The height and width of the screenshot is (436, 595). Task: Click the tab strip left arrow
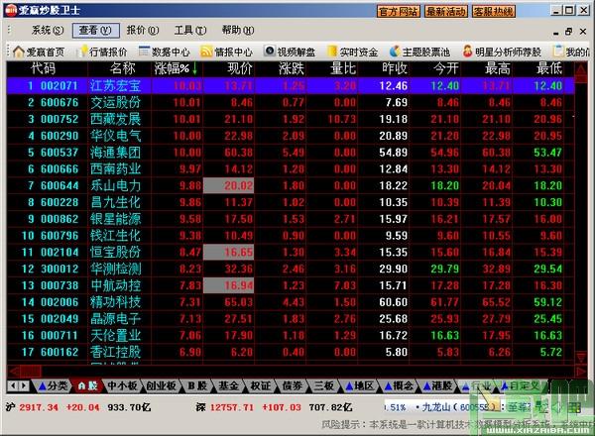tap(13, 385)
